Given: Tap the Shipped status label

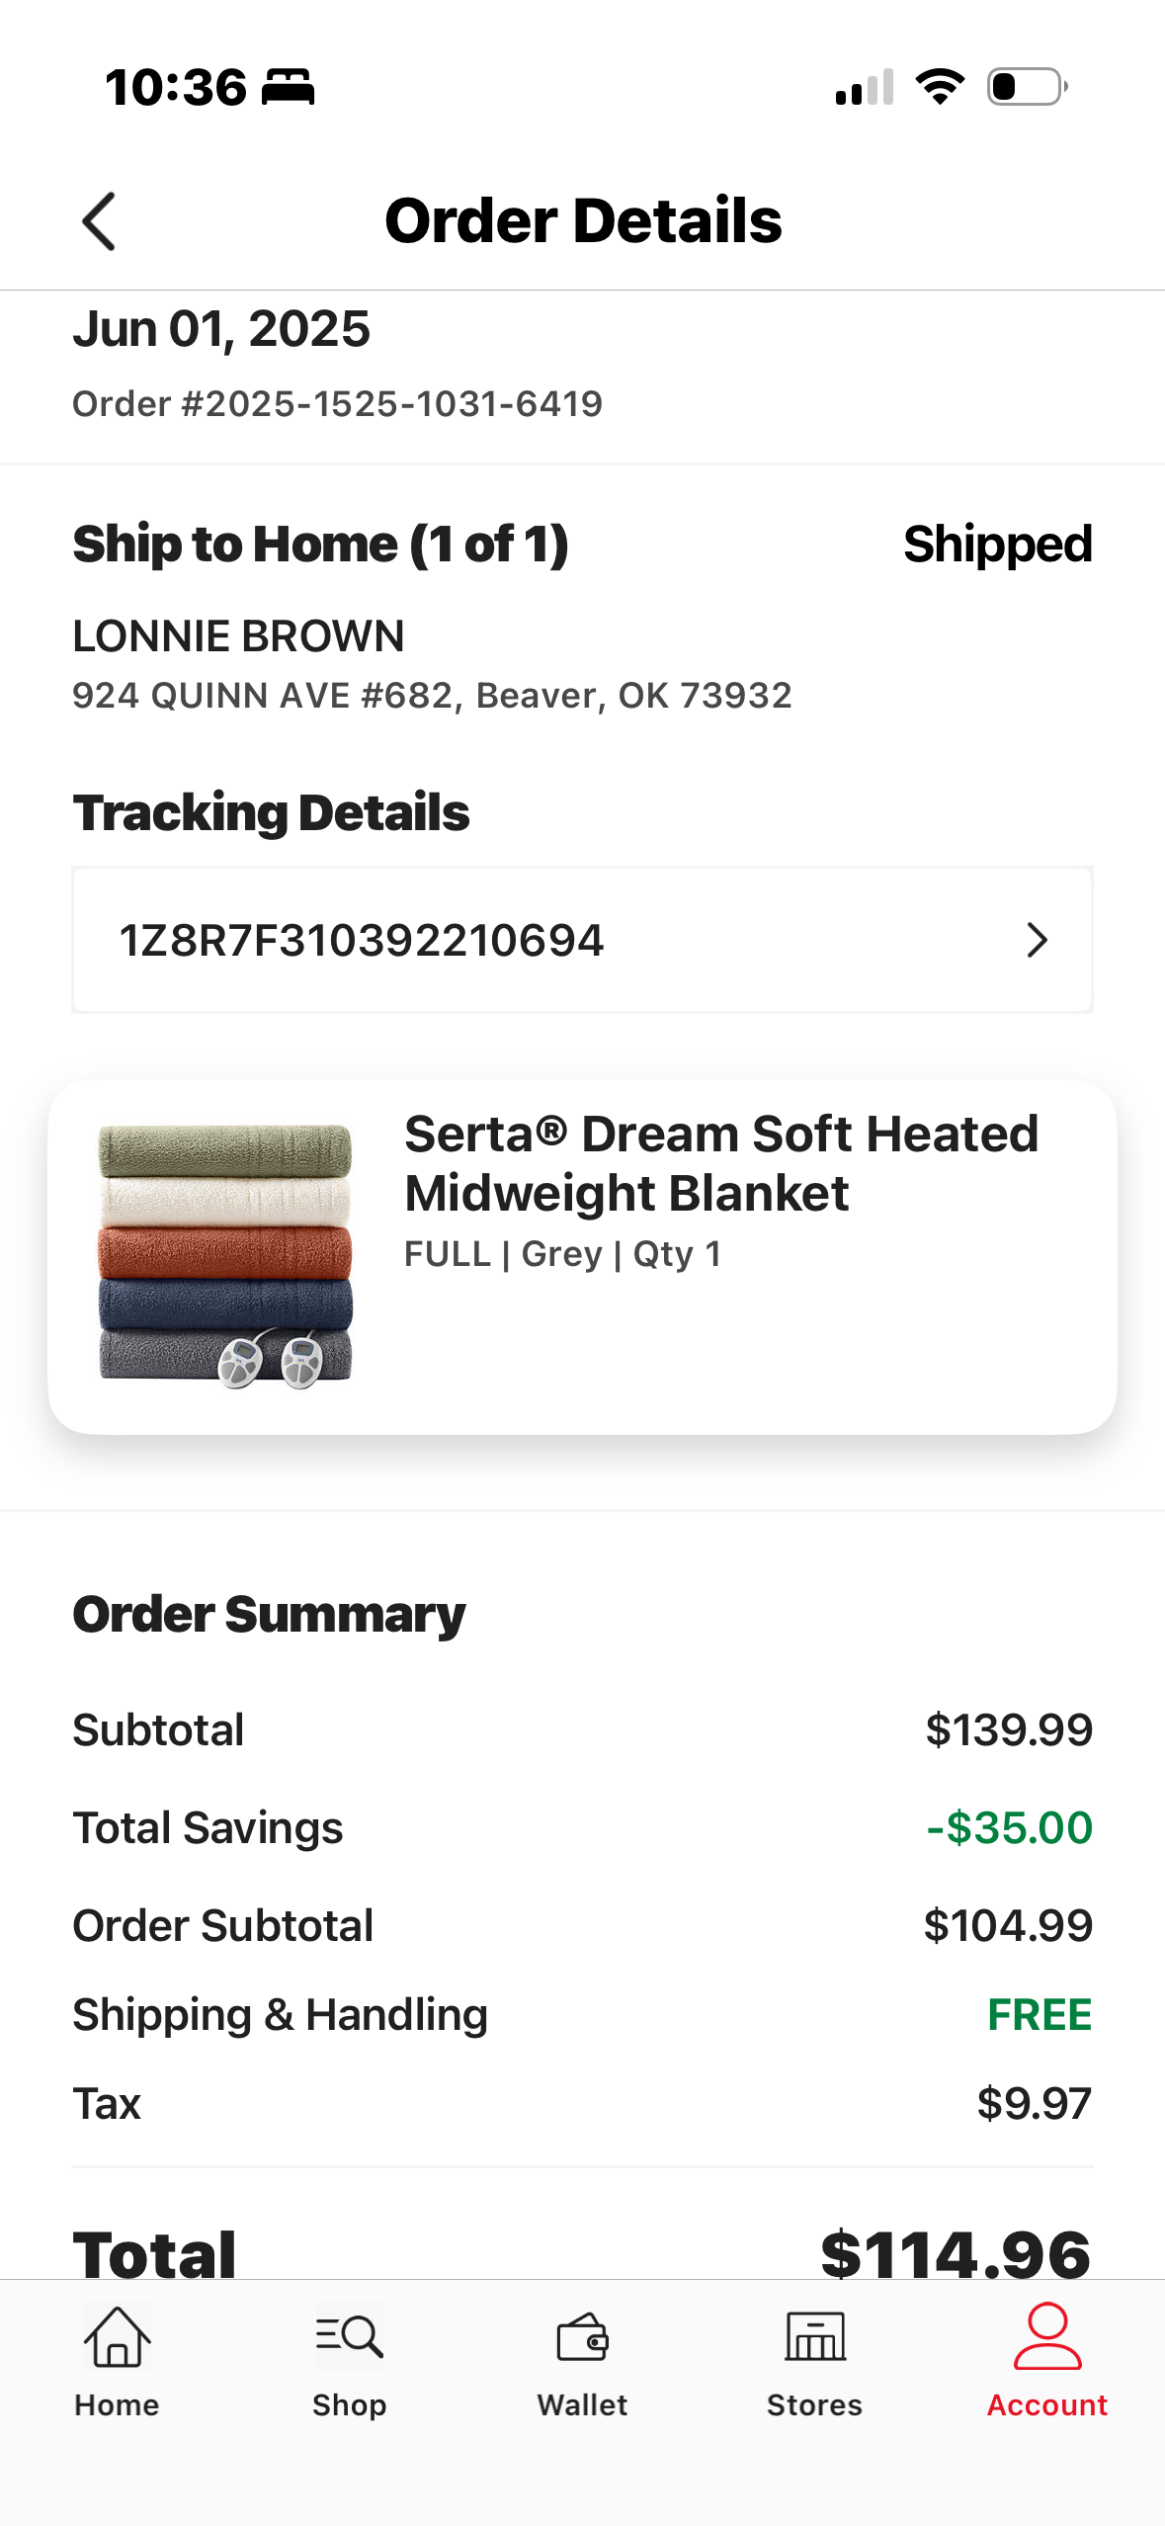Looking at the screenshot, I should point(997,545).
